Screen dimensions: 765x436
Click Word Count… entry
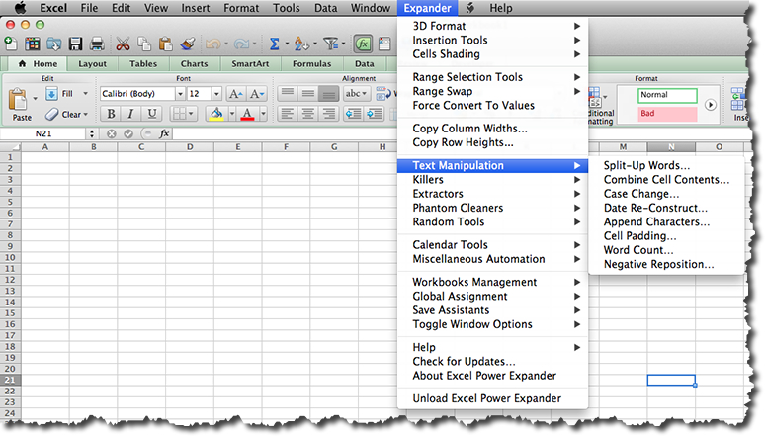point(638,250)
